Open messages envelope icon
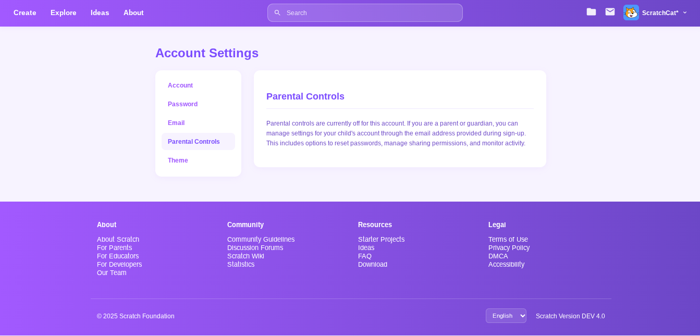The image size is (700, 336). coord(610,12)
